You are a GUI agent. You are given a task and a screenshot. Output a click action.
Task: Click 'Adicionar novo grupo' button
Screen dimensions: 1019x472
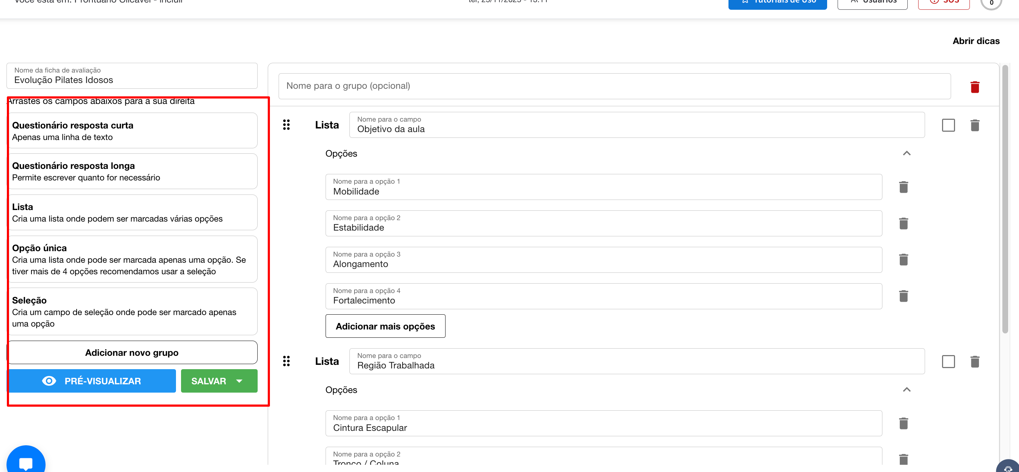pyautogui.click(x=132, y=352)
